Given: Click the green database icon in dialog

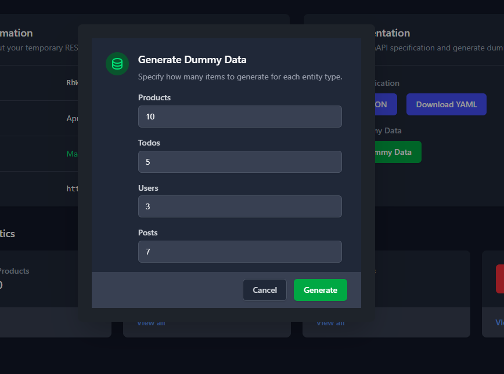Looking at the screenshot, I should coord(117,64).
